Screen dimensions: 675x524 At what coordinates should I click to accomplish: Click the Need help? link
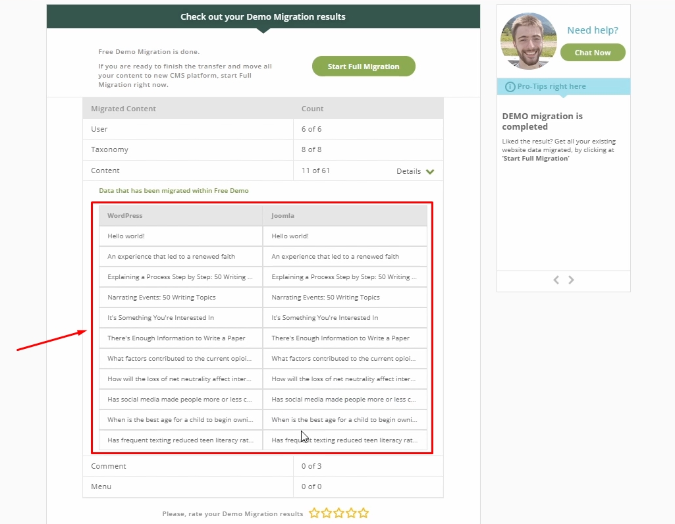click(592, 30)
